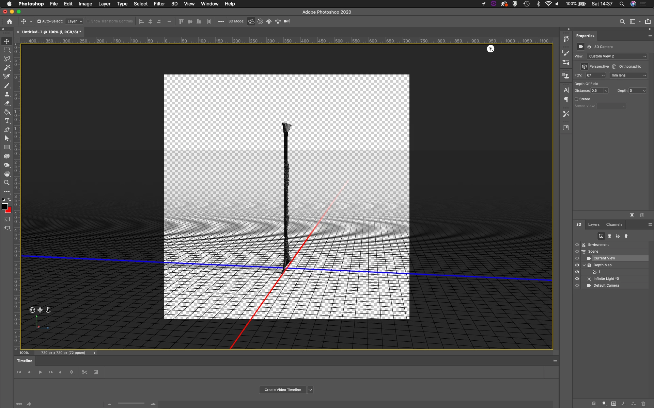Select the Eraser tool
Screen dimensions: 654x408
(7, 103)
